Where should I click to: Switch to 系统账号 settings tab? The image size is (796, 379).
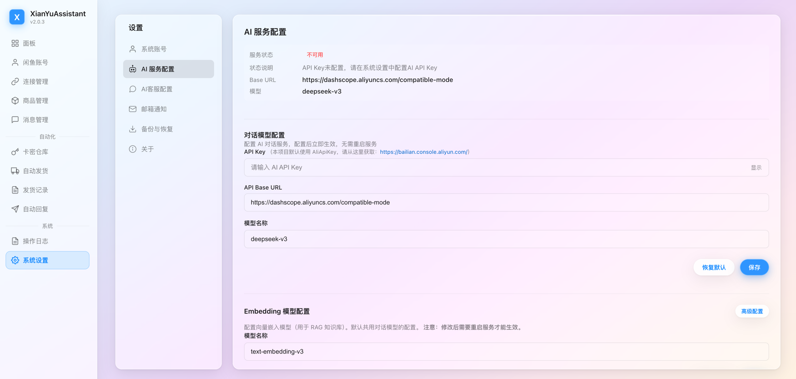coord(168,49)
